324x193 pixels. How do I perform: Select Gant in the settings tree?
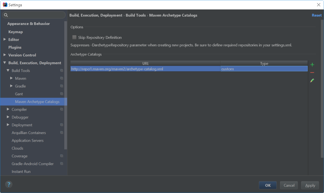pyautogui.click(x=19, y=94)
